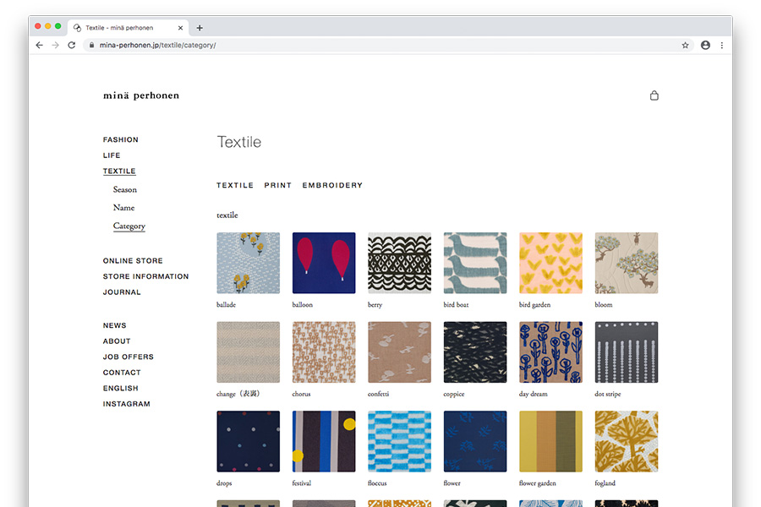Jump to the PRINT category filter

[278, 185]
